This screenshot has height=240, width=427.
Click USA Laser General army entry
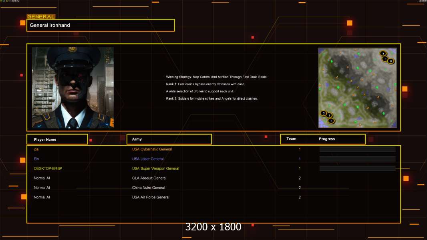148,159
